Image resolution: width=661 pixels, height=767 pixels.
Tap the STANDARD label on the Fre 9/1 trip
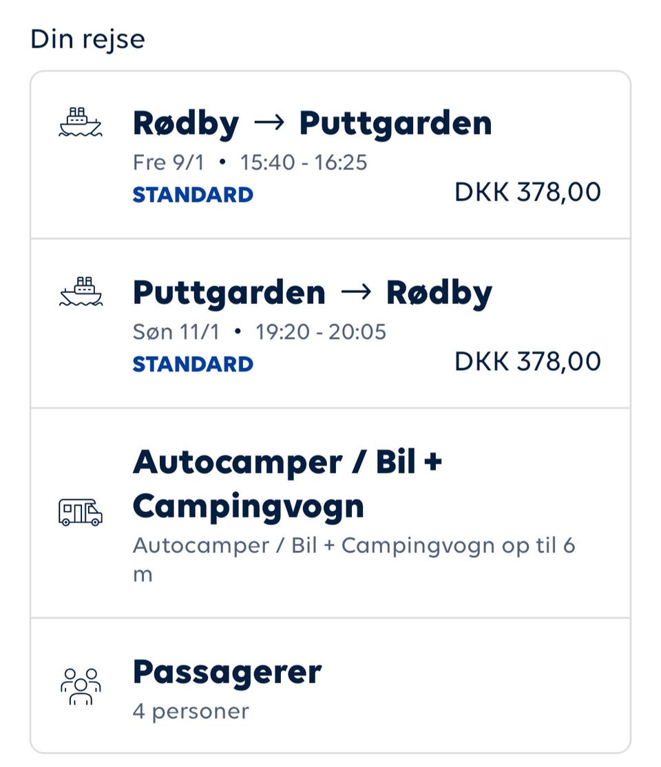193,195
